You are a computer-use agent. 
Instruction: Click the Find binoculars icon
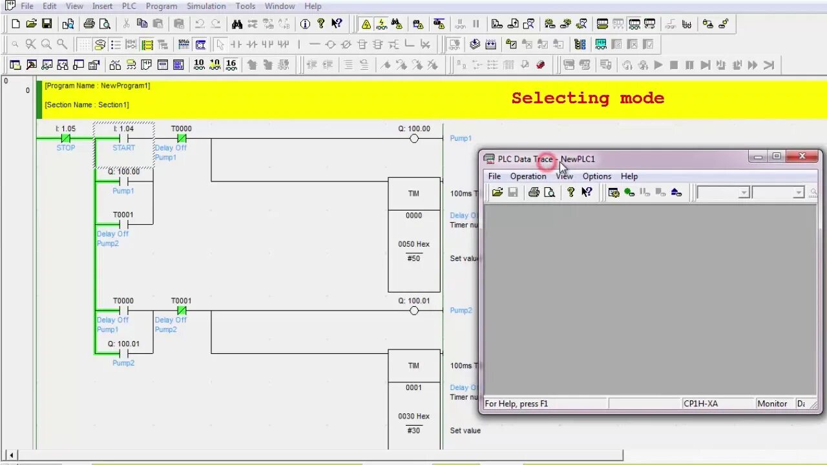pos(237,24)
